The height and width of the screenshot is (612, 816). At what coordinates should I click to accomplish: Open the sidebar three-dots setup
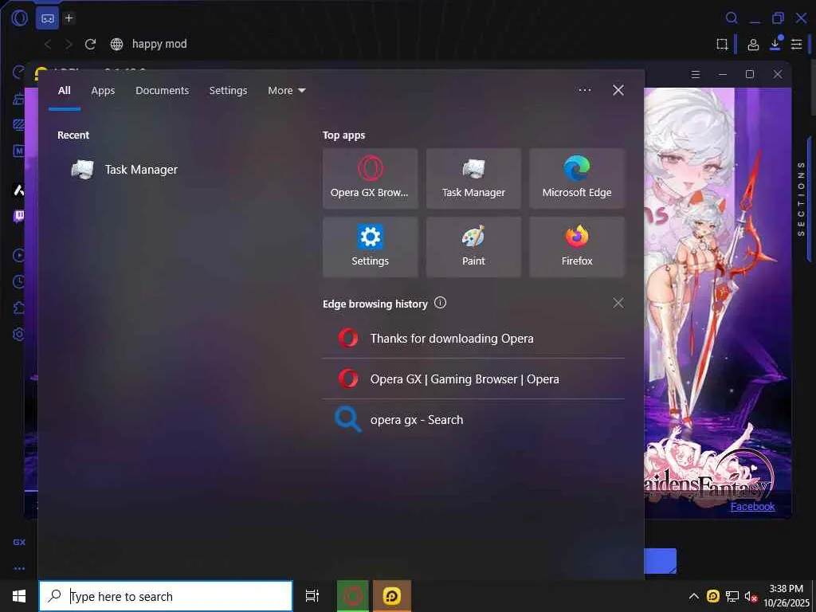point(19,568)
